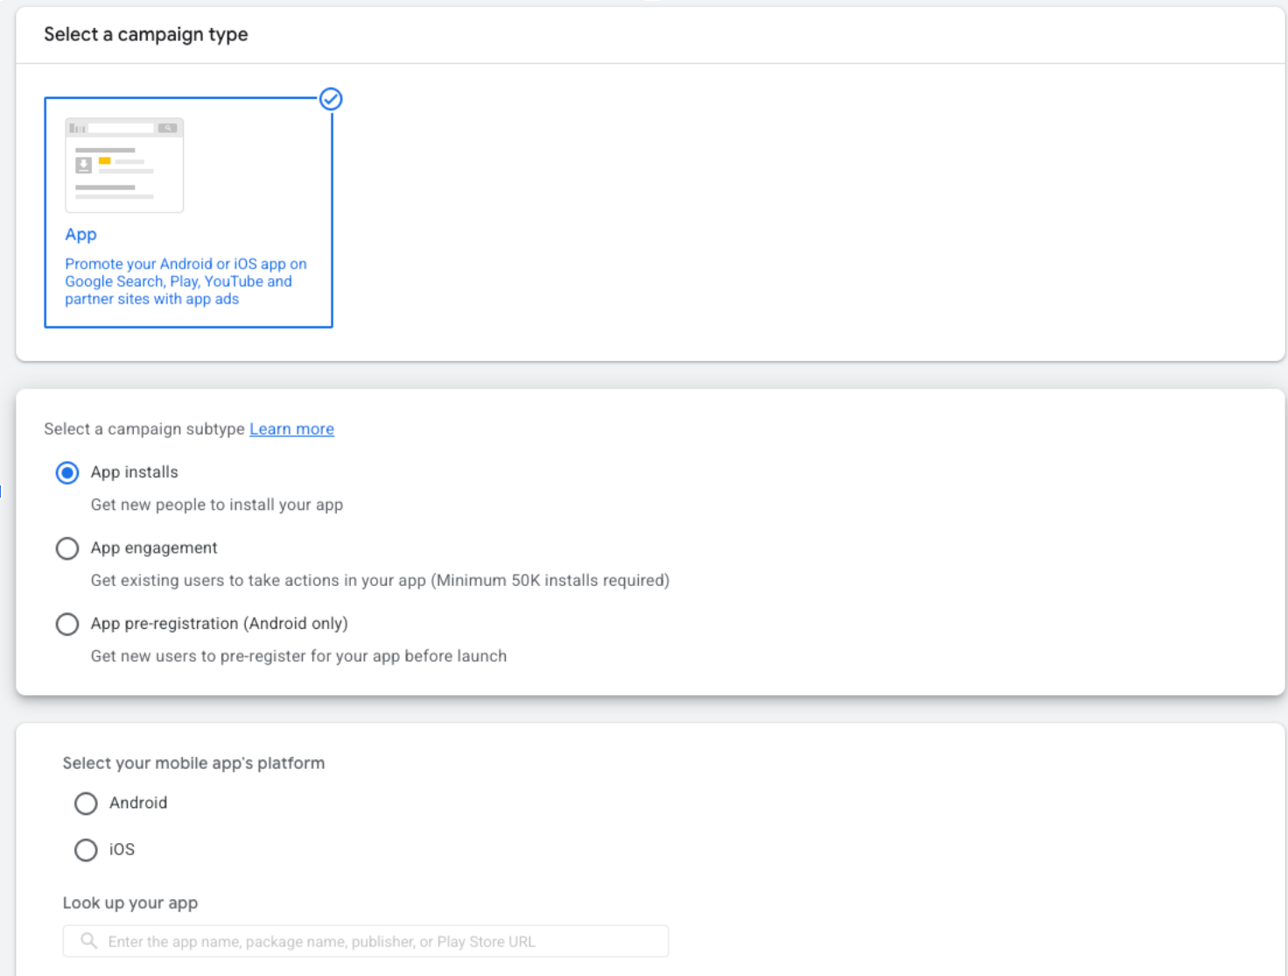Click the Select a campaign subtype label
This screenshot has height=976, width=1288.
coord(143,429)
